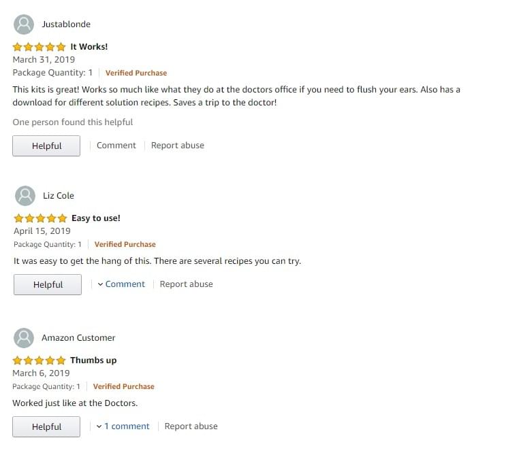Click Amazon Customer's profile avatar icon
The width and height of the screenshot is (523, 472).
click(x=24, y=338)
